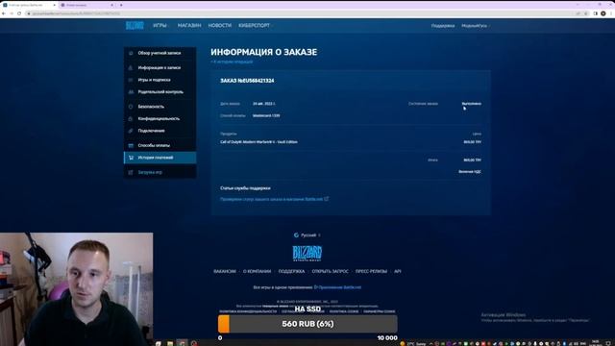Viewport: 615px width, 346px height.
Task: Click the icon beside Обзор учетной записи
Action: pos(131,53)
